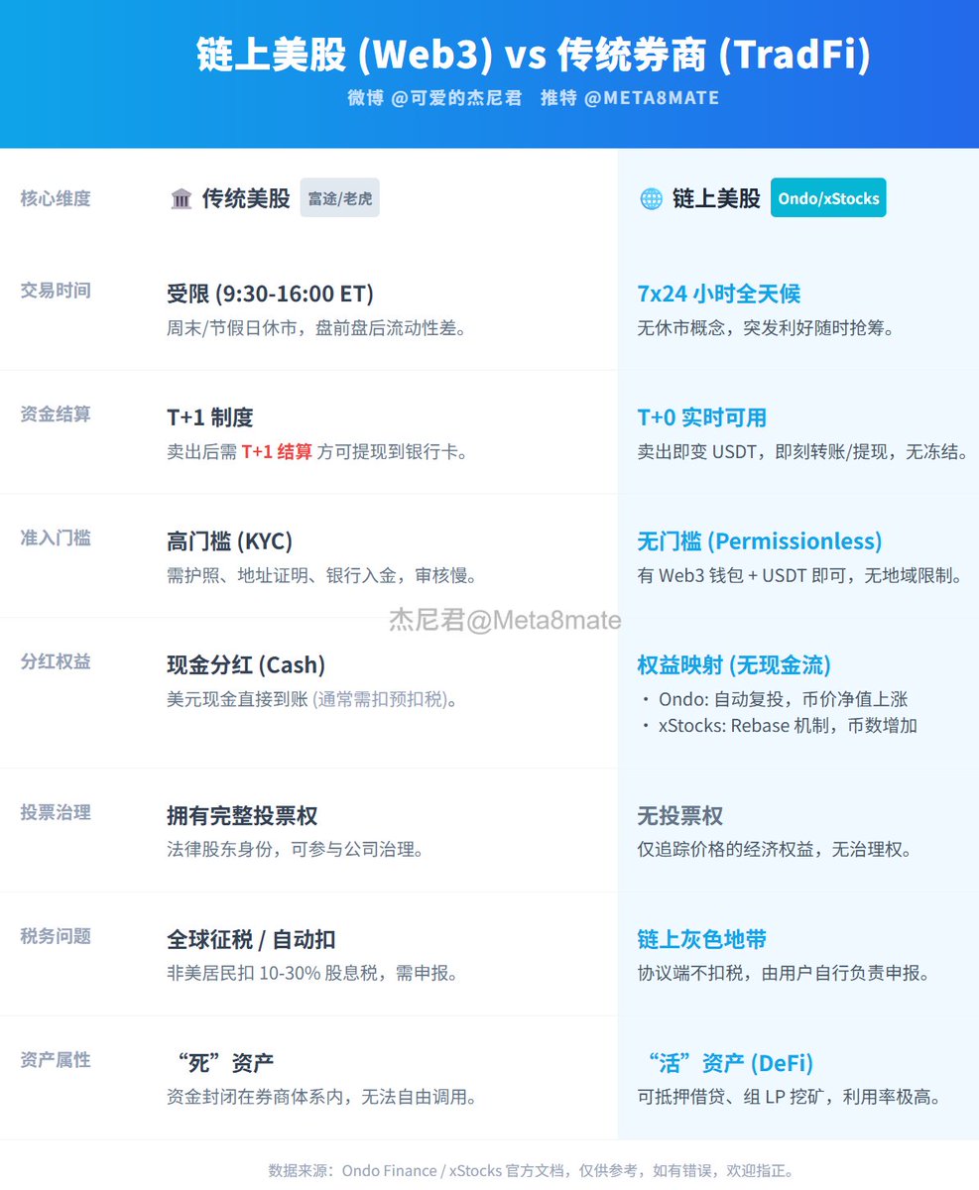Click the bank building icon beside 传统美股
Viewport: 979px width, 1190px height.
[181, 197]
